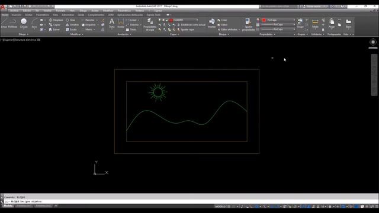
Task: Click the red layer color swatch in layer dropdown
Action: [x=171, y=20]
